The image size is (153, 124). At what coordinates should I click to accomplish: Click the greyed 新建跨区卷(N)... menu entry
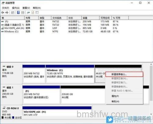point(124,78)
